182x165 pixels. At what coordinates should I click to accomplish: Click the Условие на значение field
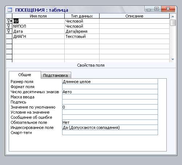(x=110, y=112)
